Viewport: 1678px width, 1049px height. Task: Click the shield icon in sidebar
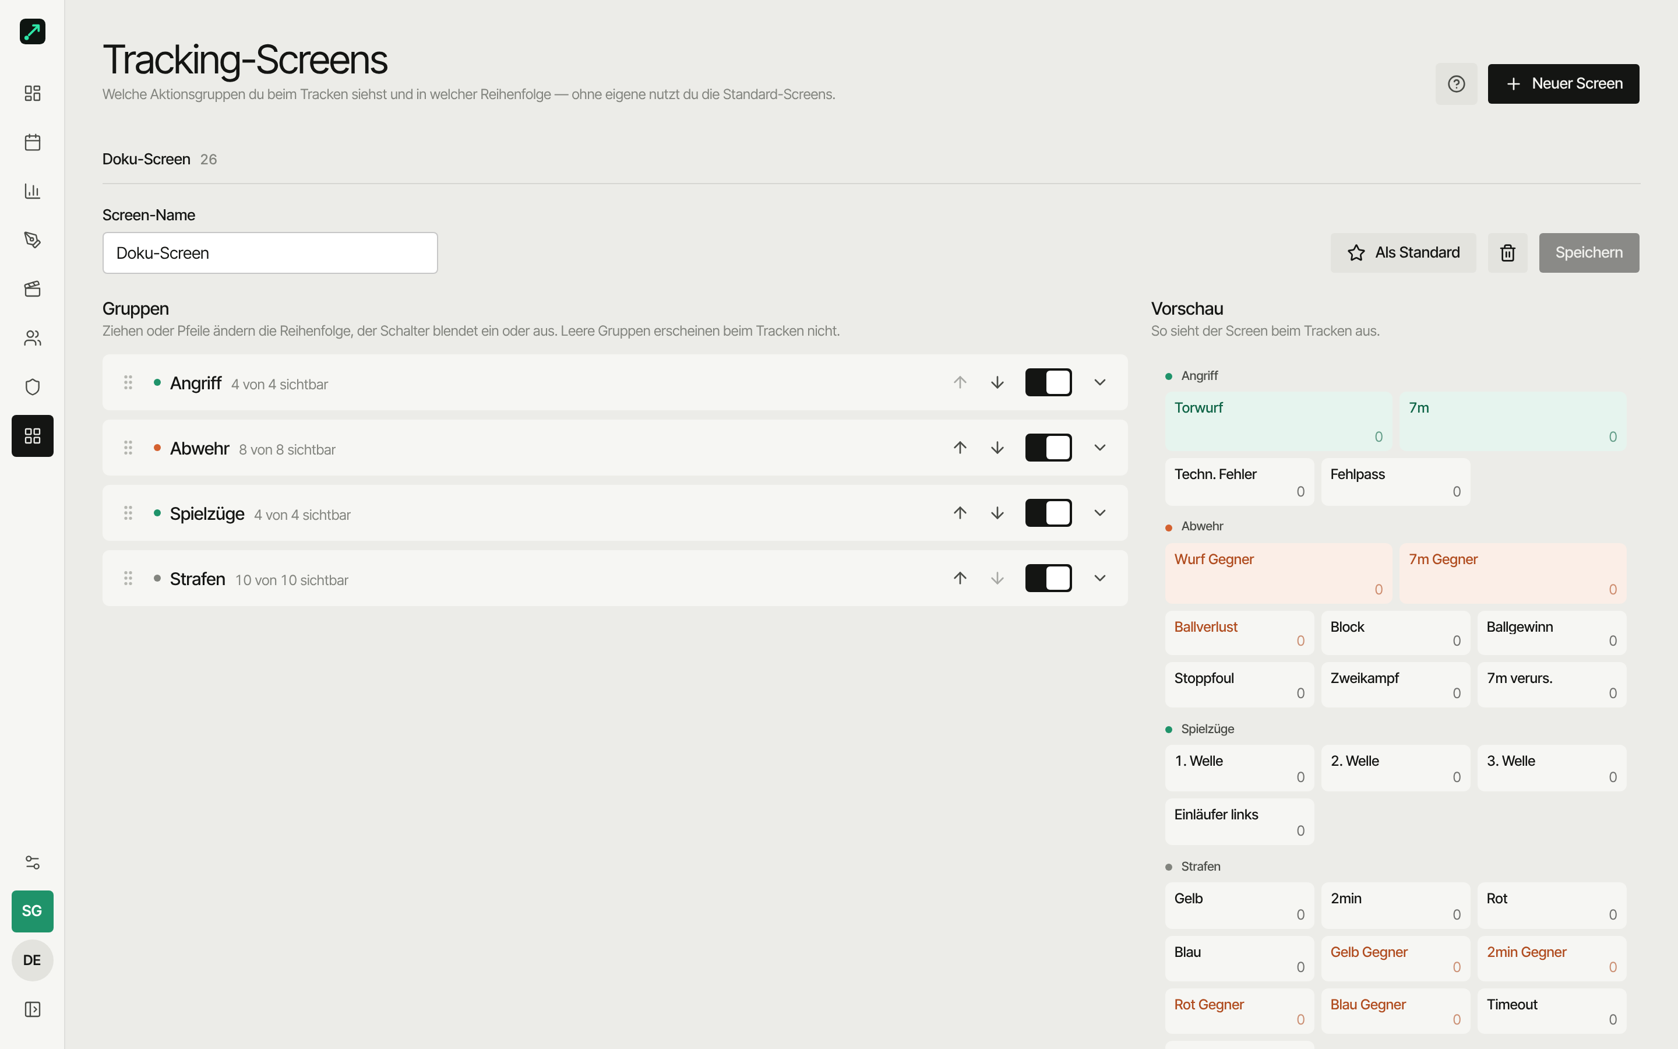(x=32, y=386)
